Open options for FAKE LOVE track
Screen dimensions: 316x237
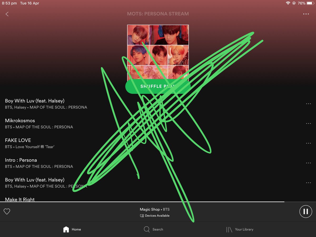pos(308,143)
